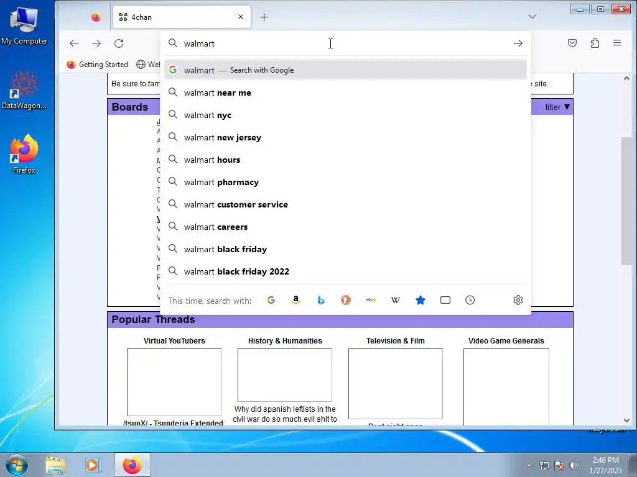Image resolution: width=637 pixels, height=477 pixels.
Task: Open the DataWagon desktop shortcut
Action: point(24,91)
